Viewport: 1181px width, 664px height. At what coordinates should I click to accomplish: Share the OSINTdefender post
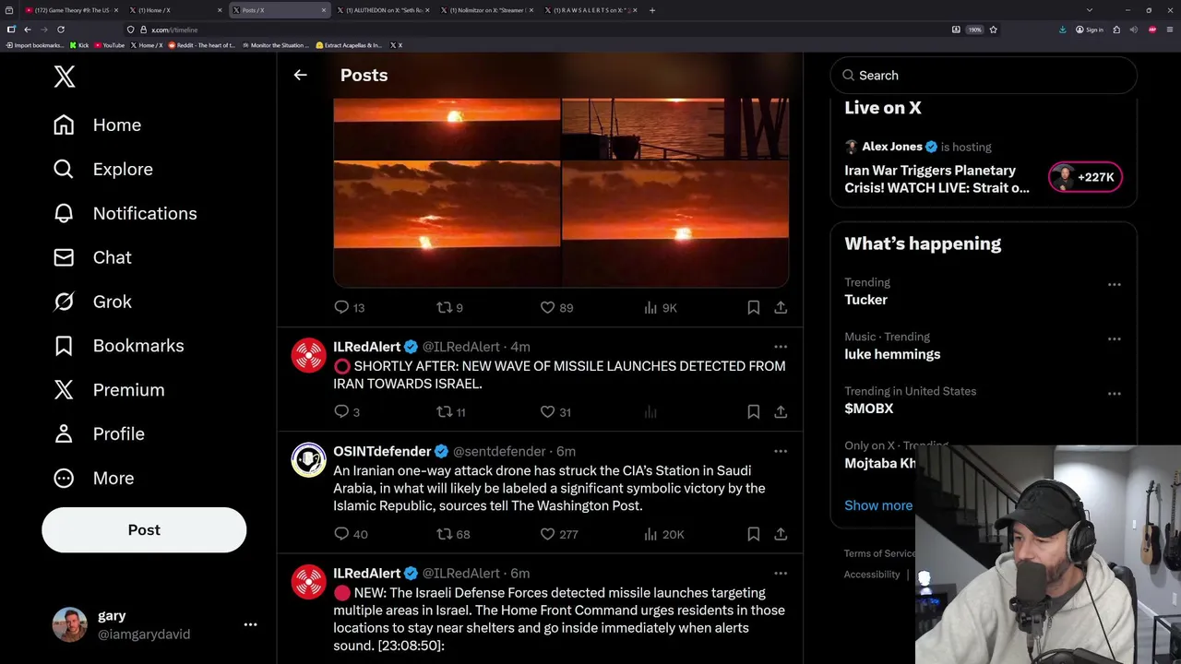[x=781, y=534]
